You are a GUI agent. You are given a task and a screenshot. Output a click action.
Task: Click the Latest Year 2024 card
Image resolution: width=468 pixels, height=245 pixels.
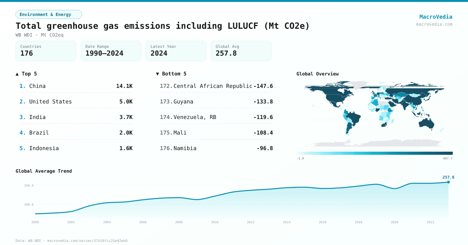176,51
